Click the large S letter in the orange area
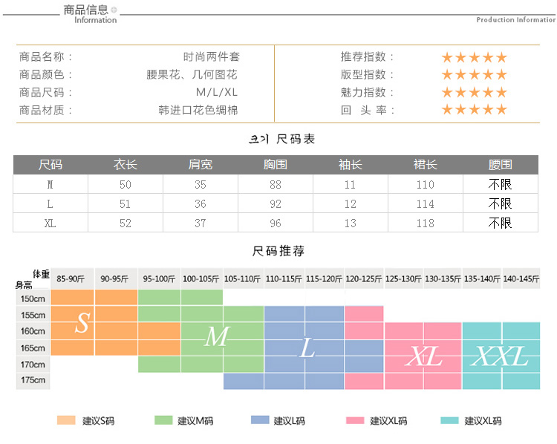 [x=83, y=323]
